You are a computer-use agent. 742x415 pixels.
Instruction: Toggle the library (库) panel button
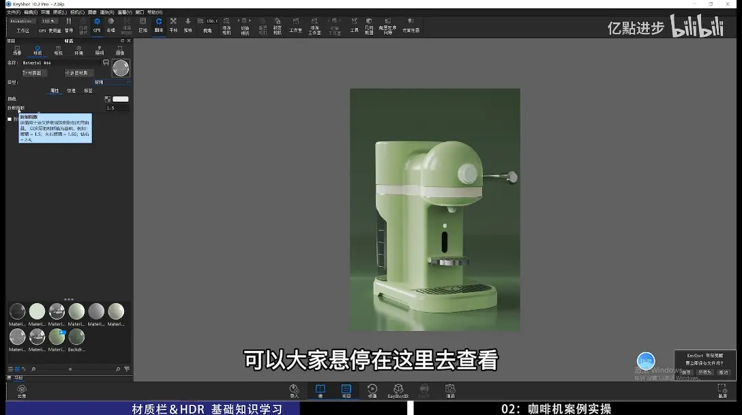[321, 391]
